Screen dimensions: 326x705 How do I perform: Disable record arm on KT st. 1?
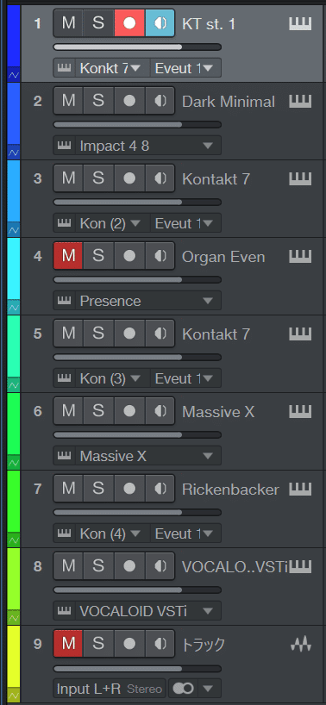click(129, 23)
